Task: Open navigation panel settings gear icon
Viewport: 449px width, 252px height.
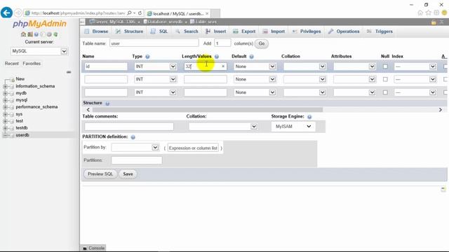Action: pos(49,34)
